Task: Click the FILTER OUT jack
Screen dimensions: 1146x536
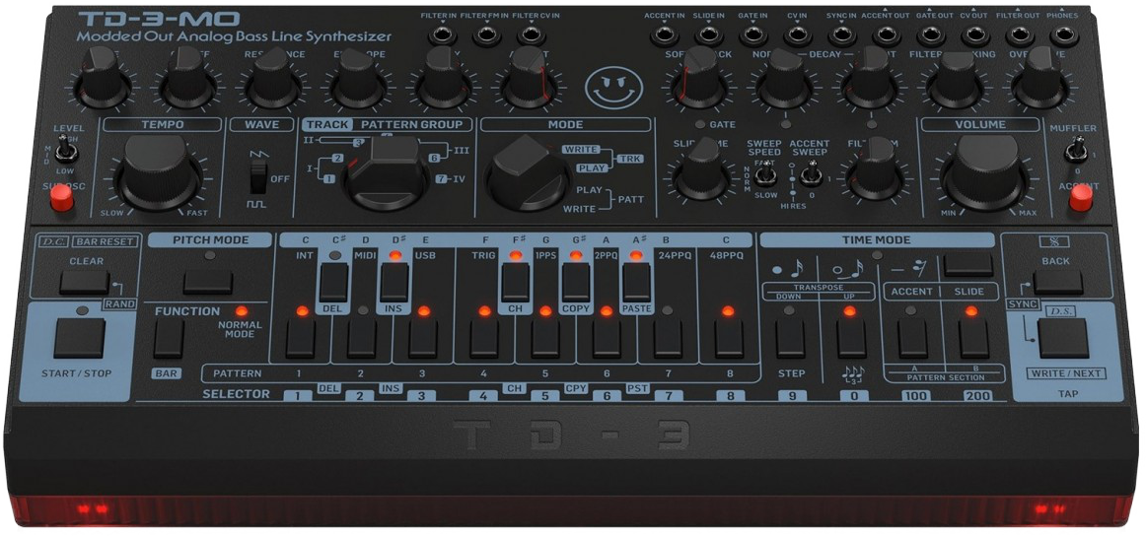Action: point(1021,34)
